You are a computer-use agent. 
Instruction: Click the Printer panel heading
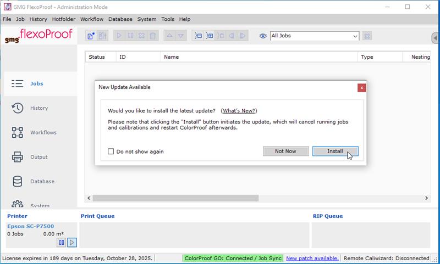coord(17,216)
